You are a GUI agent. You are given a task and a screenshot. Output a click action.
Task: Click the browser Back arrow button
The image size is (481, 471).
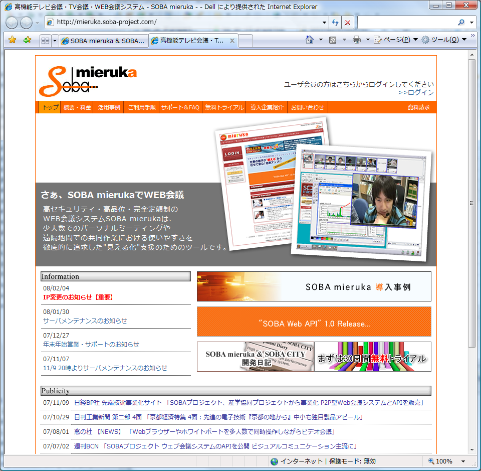point(12,23)
